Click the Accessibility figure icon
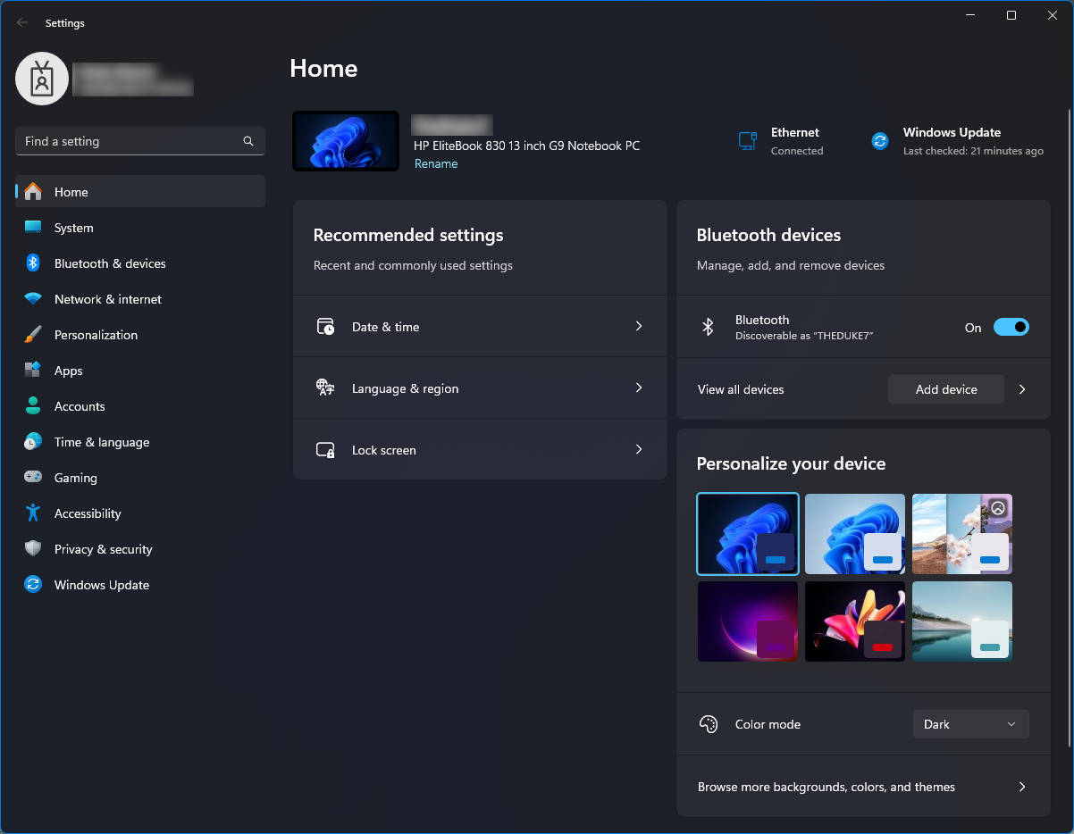1074x834 pixels. 33,513
